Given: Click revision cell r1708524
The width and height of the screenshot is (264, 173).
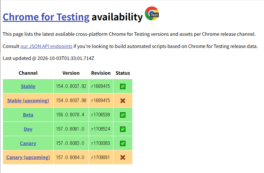Looking at the screenshot, I should tap(101, 129).
